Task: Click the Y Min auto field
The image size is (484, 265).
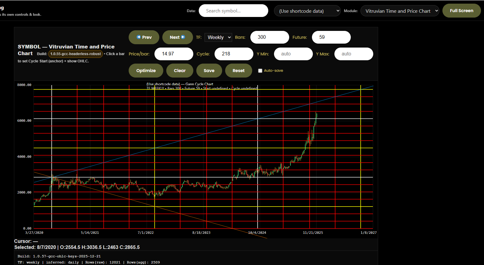Action: [x=293, y=54]
